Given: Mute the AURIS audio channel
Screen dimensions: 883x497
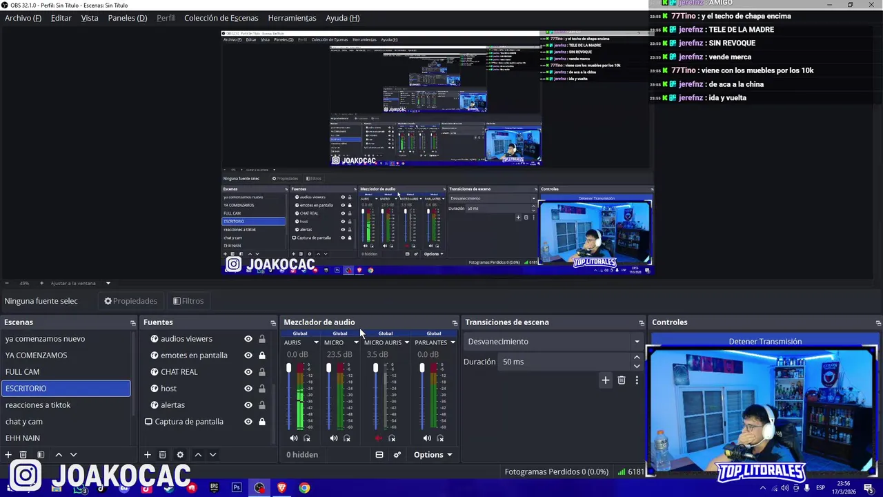Looking at the screenshot, I should coord(294,438).
